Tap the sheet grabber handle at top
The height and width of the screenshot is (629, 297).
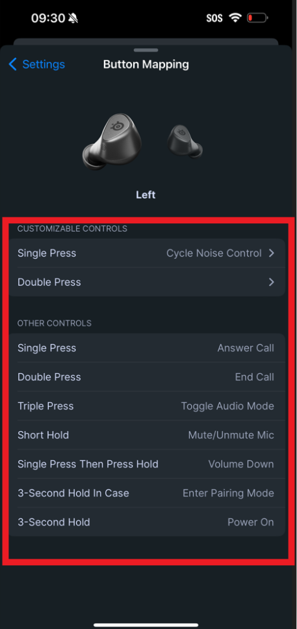[x=146, y=50]
